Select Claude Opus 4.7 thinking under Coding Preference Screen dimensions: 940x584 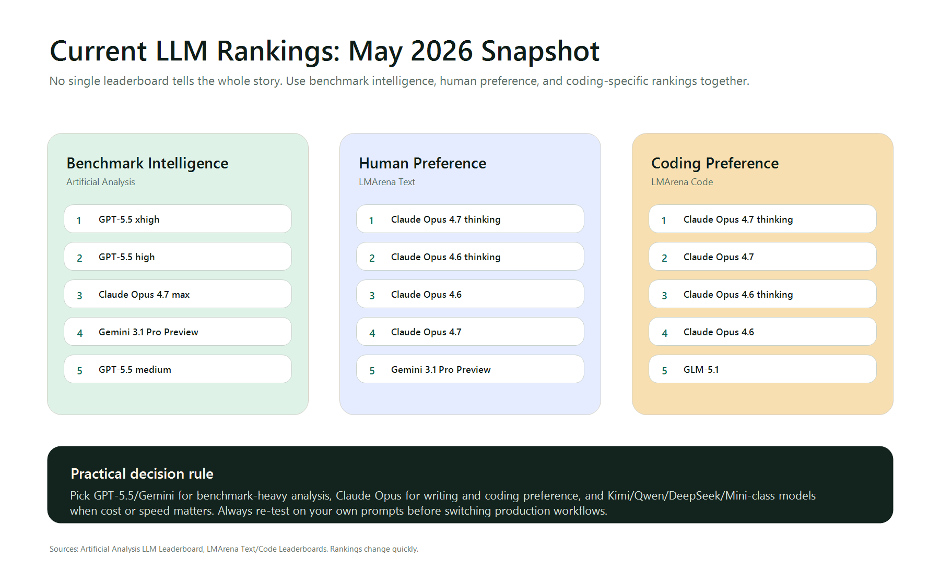[x=762, y=219]
